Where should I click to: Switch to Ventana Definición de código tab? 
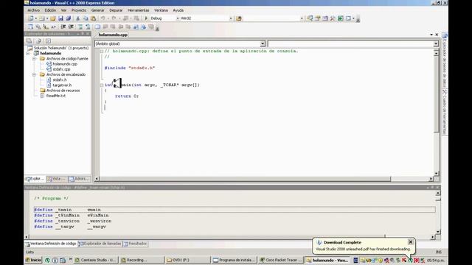51,244
